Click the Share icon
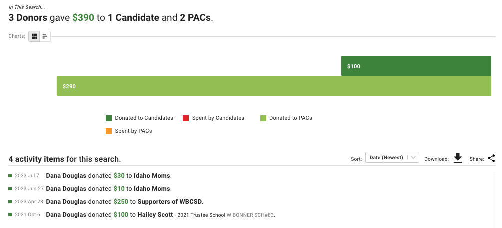 click(491, 158)
